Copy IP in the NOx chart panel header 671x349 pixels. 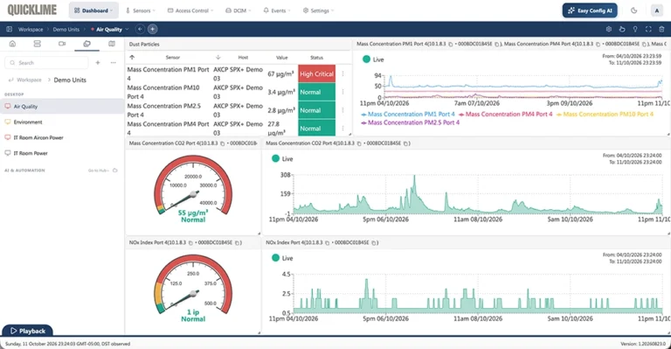[x=327, y=243]
